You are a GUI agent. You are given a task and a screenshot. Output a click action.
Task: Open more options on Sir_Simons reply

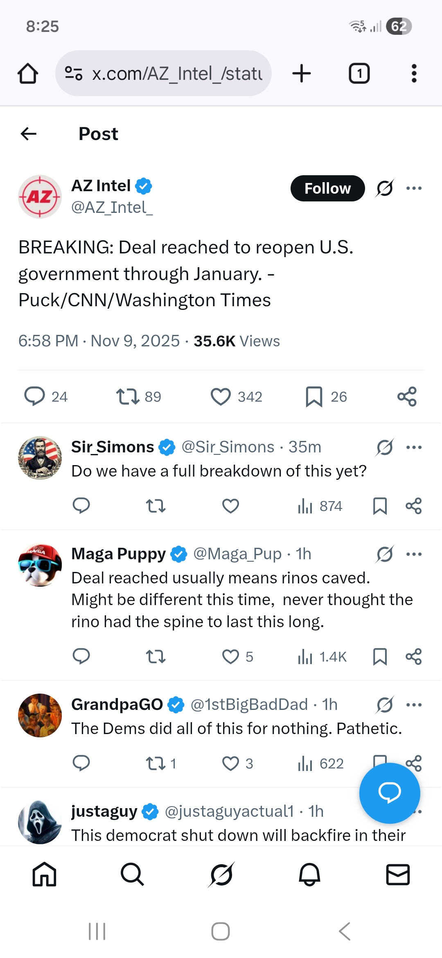click(x=414, y=447)
